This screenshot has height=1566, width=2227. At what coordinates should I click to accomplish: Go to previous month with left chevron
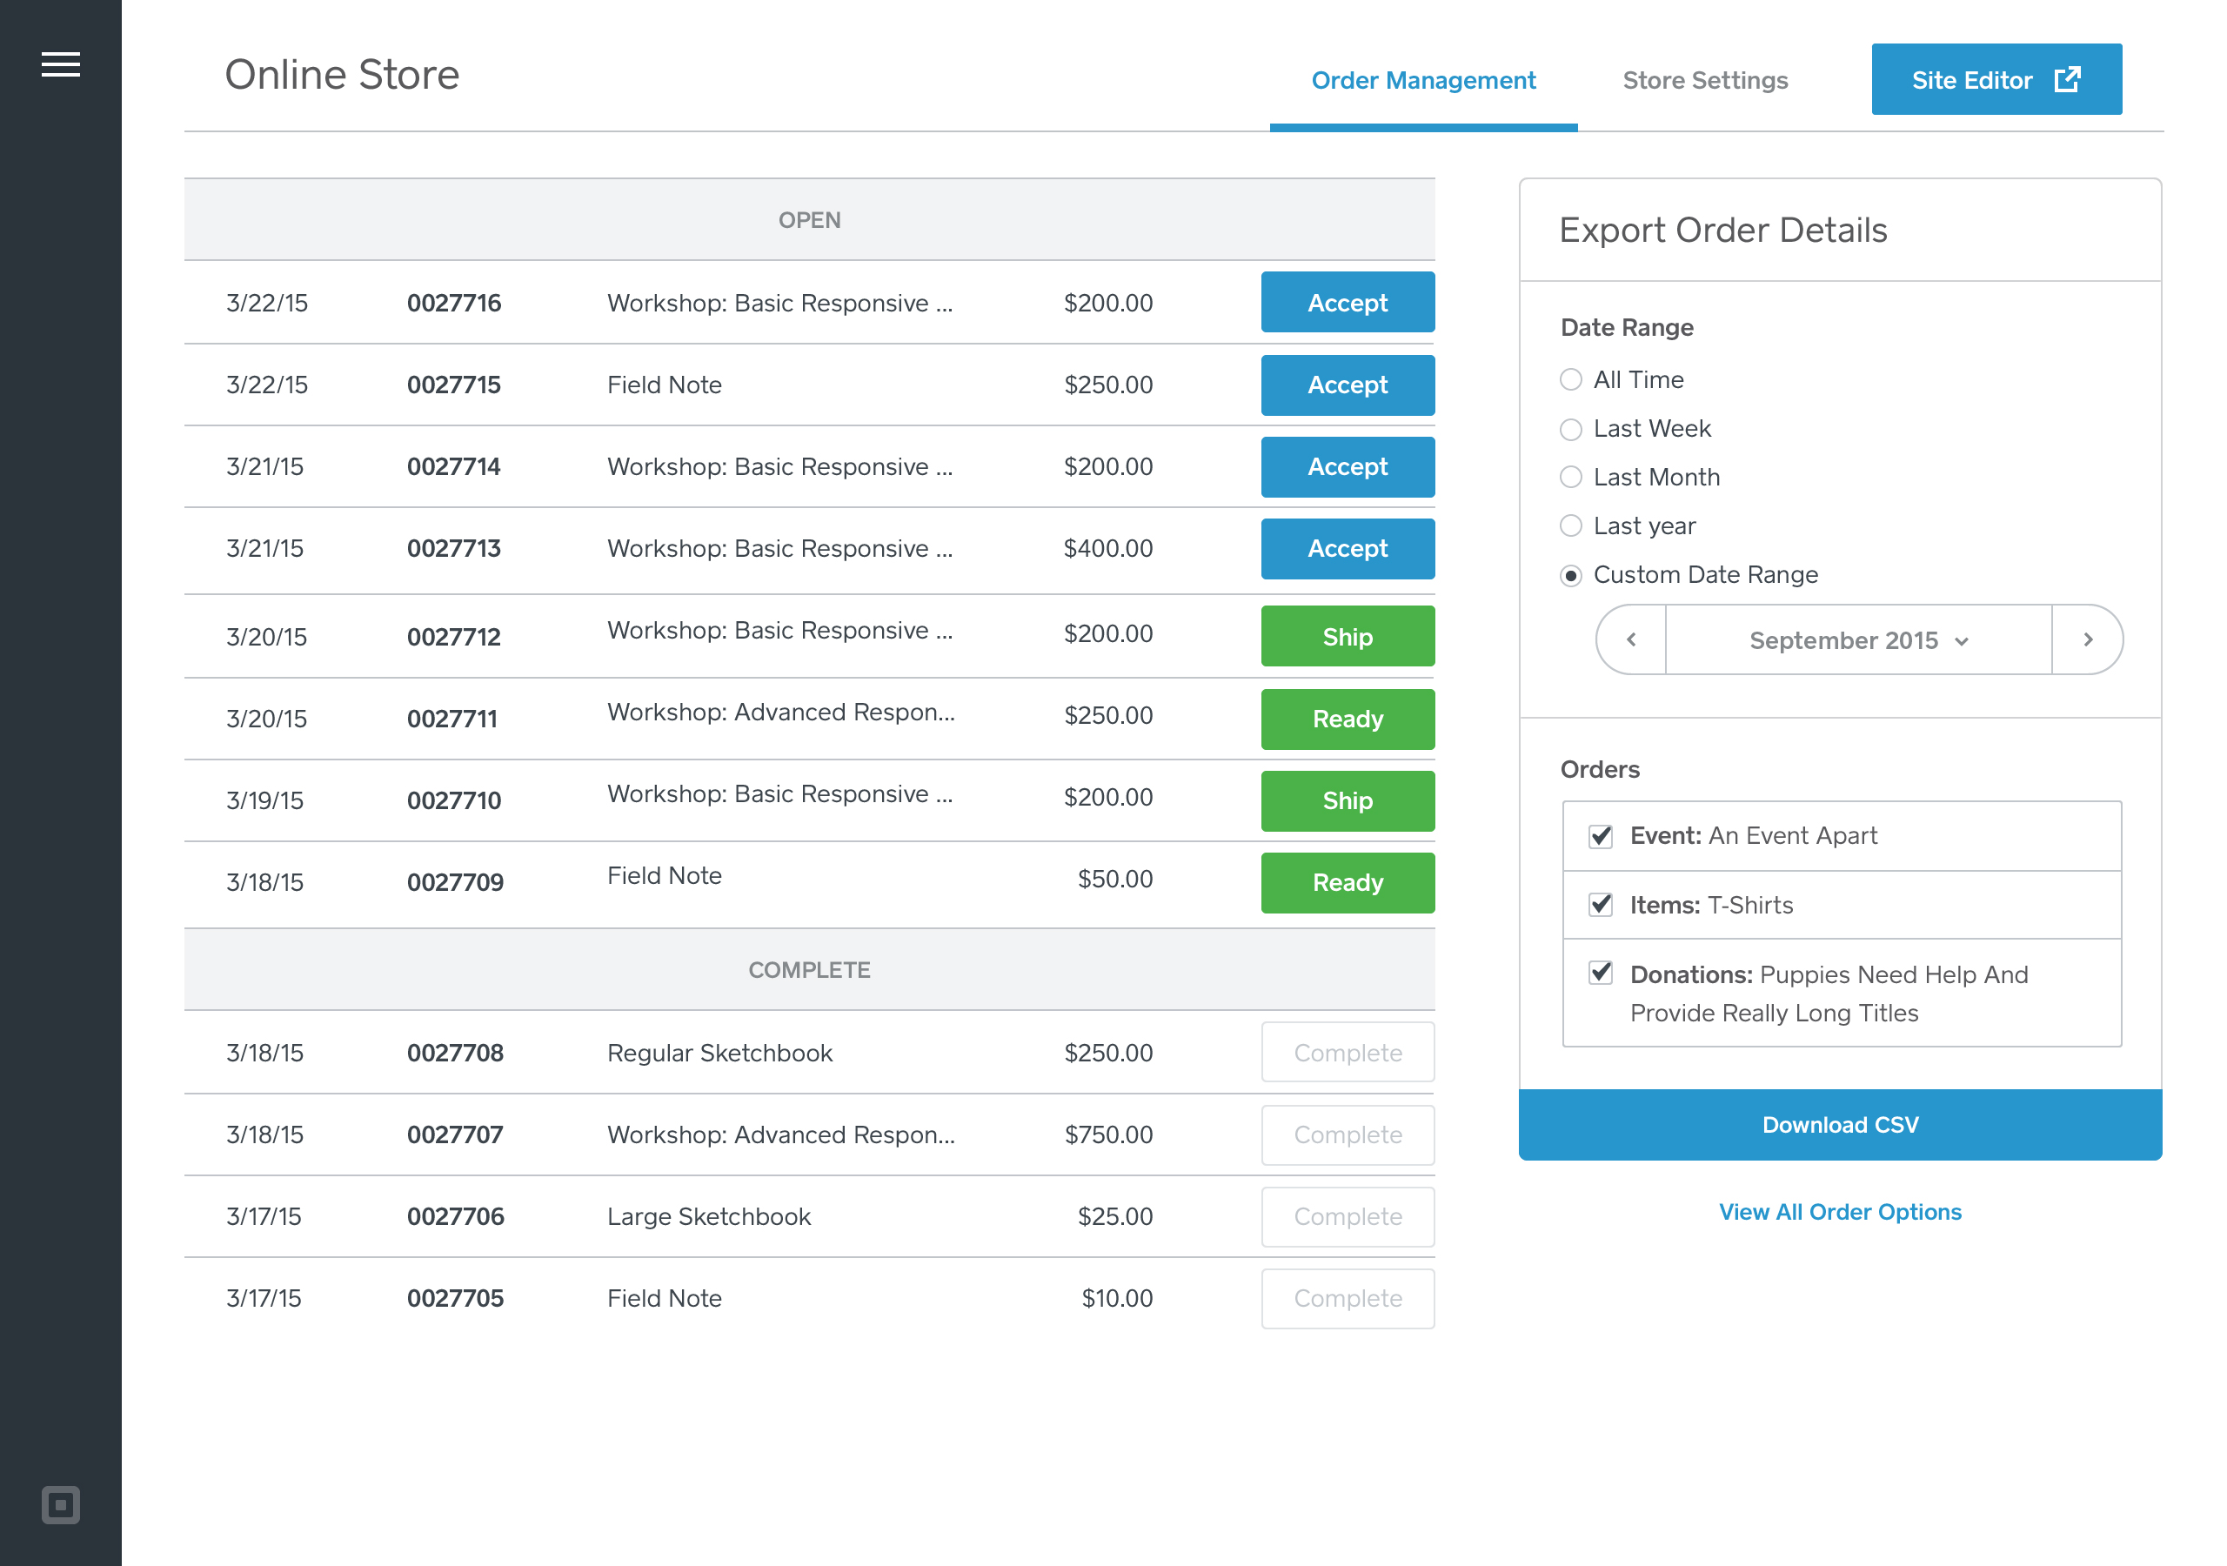(1631, 639)
